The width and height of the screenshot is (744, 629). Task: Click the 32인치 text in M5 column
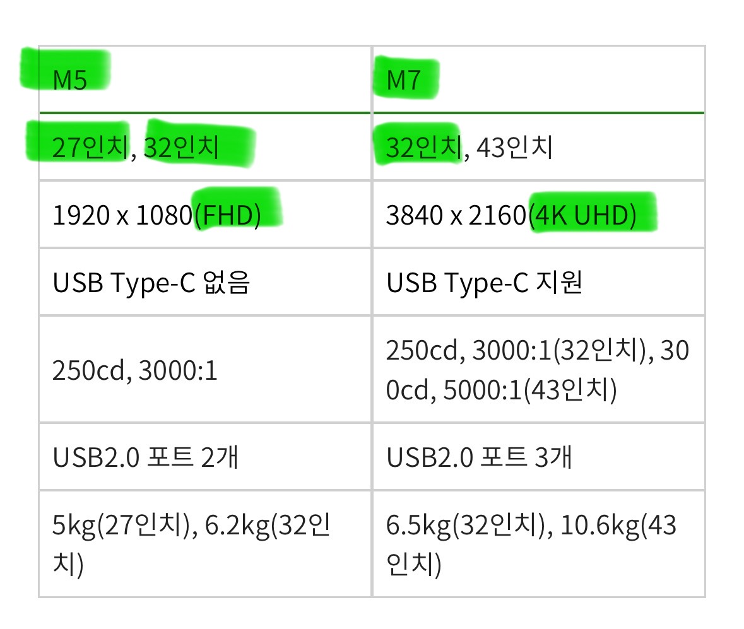[x=181, y=147]
